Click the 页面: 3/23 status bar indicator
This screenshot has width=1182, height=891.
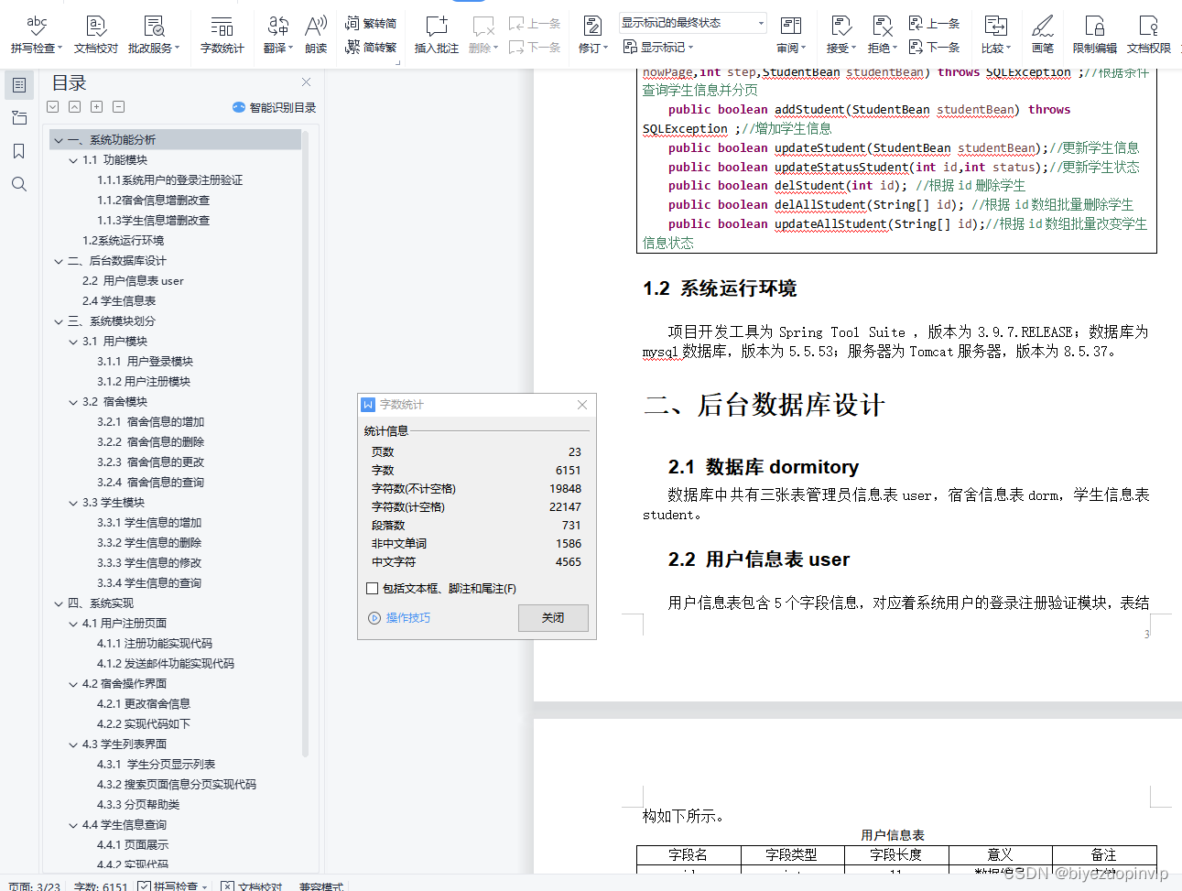tap(34, 886)
